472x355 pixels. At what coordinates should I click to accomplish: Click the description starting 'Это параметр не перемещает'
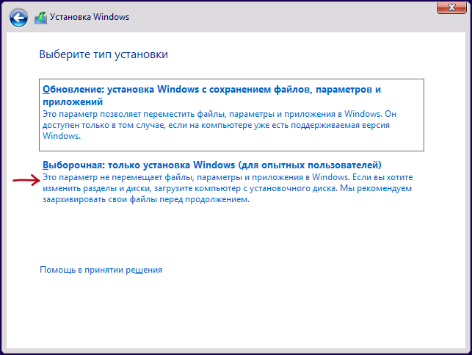[x=228, y=188]
